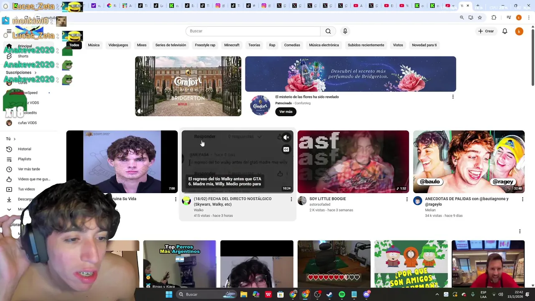Open File Explorer from taskbar
This screenshot has height=301, width=535.
click(x=244, y=294)
